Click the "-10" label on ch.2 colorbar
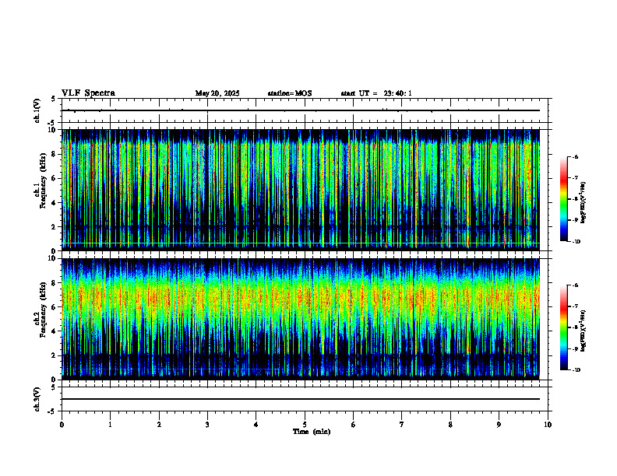The image size is (617, 476). point(576,370)
